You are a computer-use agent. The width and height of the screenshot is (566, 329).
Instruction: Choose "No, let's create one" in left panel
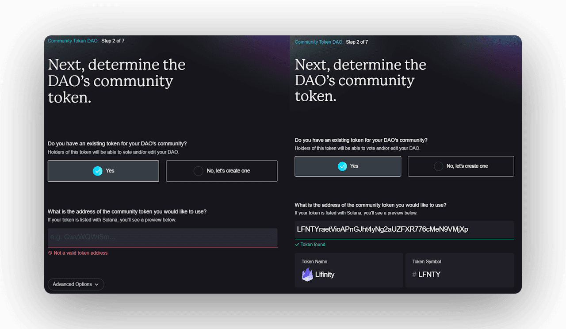[x=222, y=171]
